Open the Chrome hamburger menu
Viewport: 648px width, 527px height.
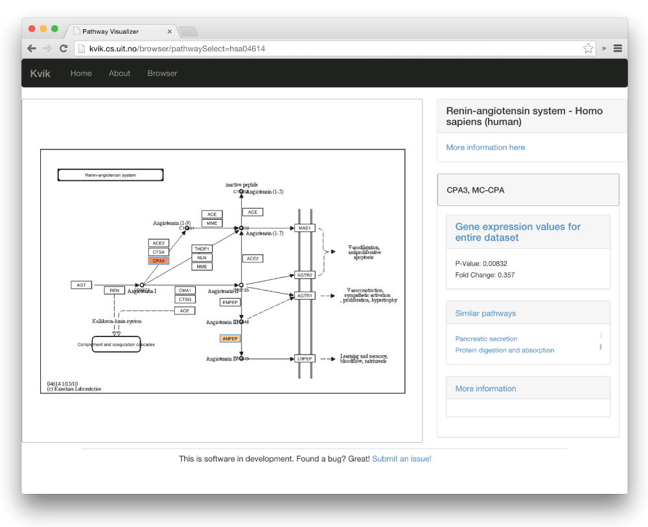[618, 49]
